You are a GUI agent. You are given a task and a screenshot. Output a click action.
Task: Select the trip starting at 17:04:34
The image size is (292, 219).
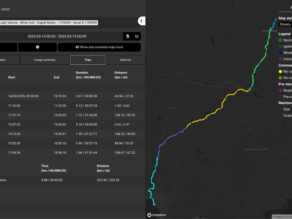click(x=73, y=152)
